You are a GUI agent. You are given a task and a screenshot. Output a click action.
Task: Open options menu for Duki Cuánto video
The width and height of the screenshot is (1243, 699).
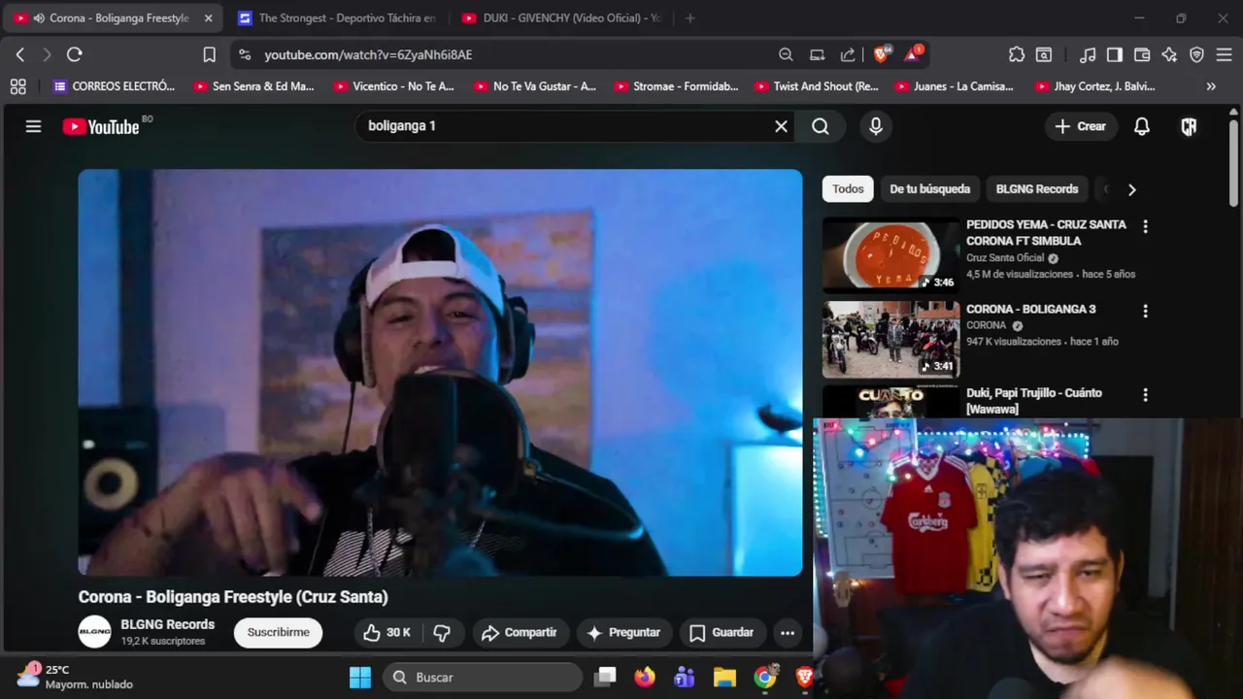point(1145,395)
